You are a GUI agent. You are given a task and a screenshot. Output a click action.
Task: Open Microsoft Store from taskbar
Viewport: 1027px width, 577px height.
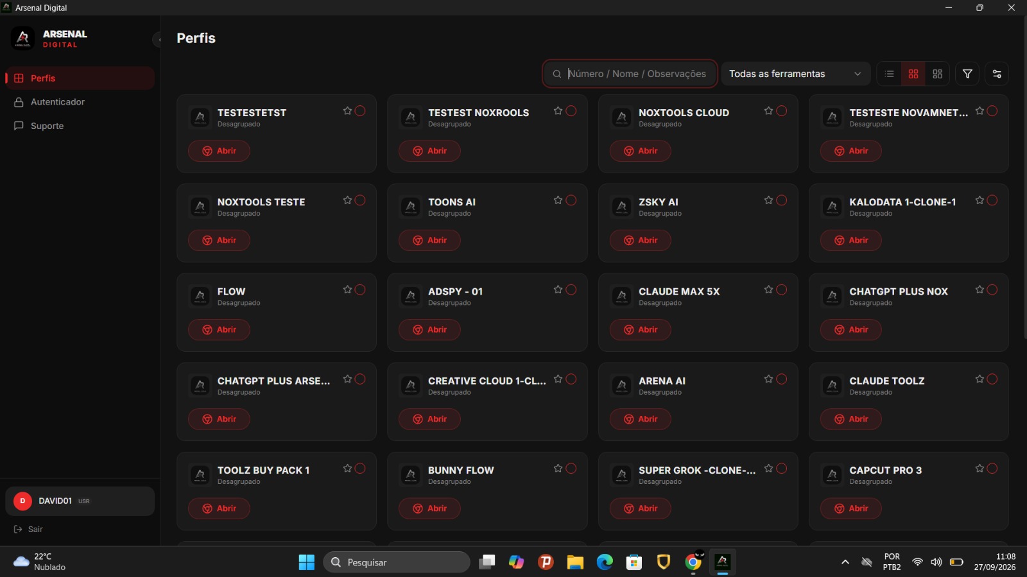[634, 562]
